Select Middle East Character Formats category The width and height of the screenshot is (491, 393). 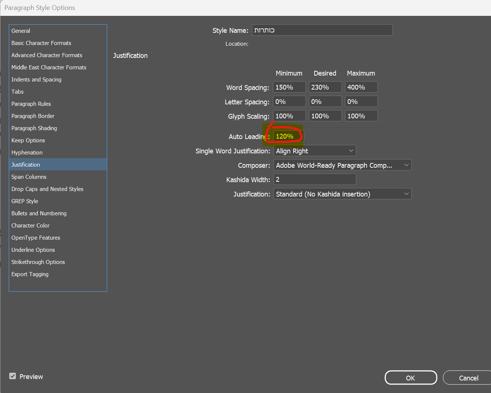click(58, 67)
